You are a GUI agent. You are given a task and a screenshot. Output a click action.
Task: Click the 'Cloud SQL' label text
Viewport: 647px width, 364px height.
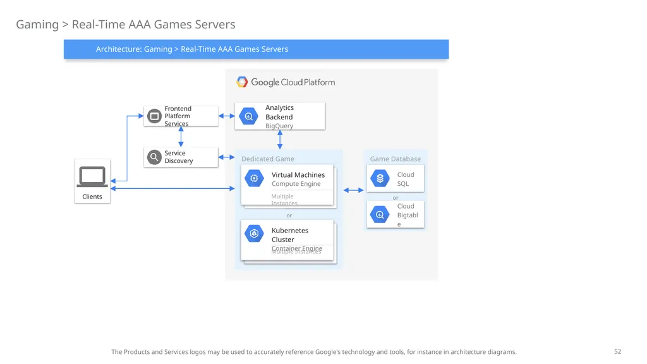point(406,179)
